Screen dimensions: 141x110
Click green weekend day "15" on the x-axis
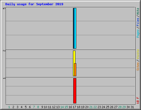66,107
